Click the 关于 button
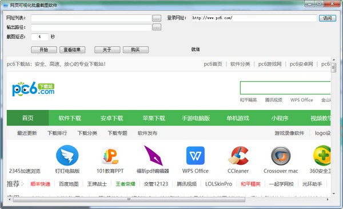Screen dimensions: 343x209 click(x=107, y=50)
